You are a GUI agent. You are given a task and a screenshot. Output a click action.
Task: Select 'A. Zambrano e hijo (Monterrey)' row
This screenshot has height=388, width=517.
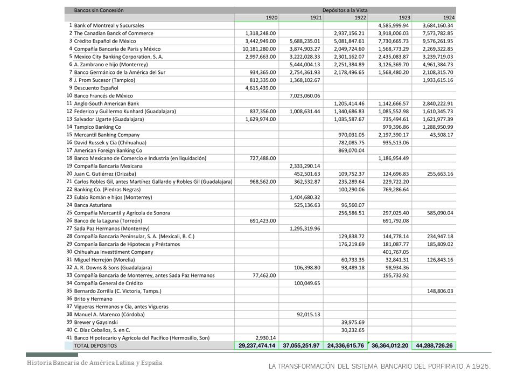[x=111, y=65]
